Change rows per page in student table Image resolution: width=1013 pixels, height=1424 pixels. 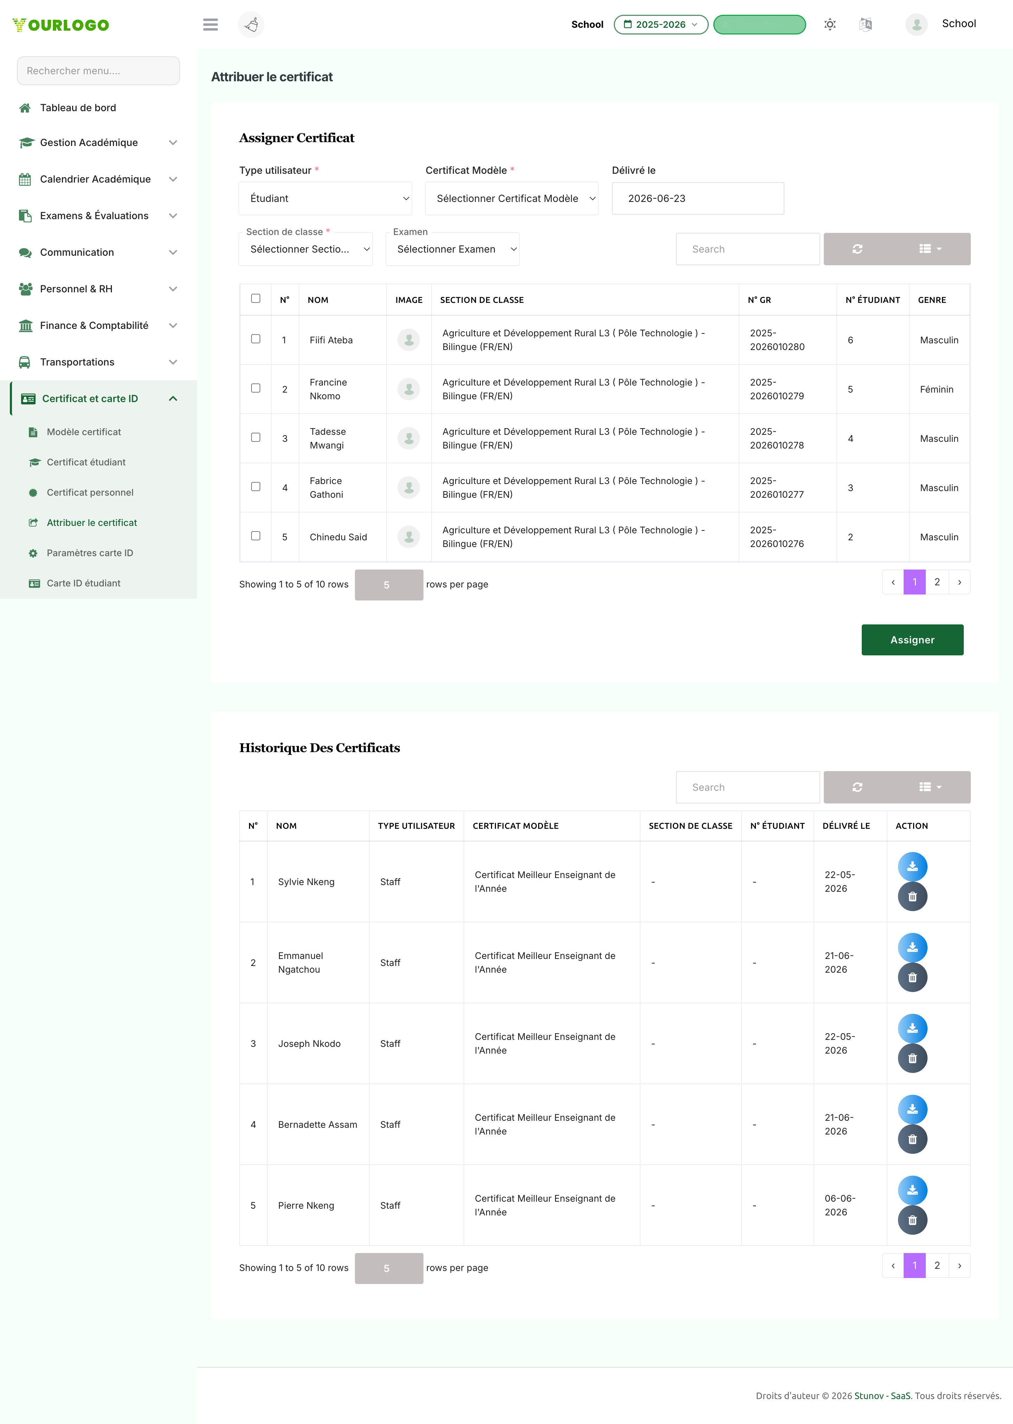tap(389, 585)
